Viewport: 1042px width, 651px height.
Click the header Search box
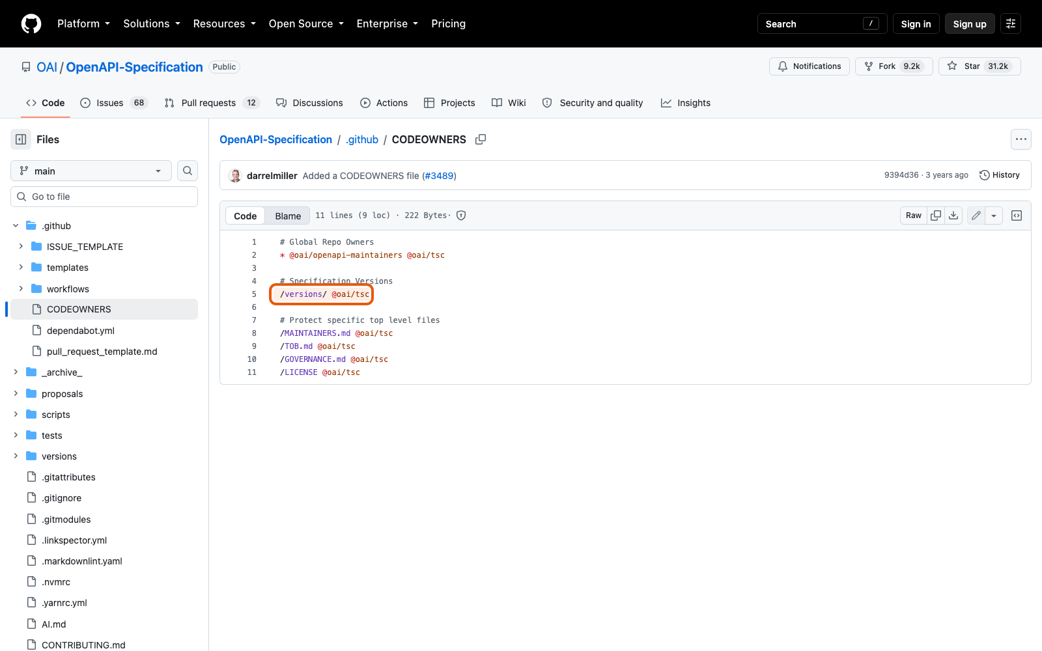point(823,24)
